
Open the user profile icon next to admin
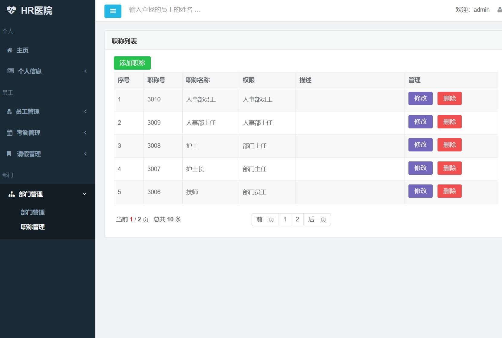point(499,10)
